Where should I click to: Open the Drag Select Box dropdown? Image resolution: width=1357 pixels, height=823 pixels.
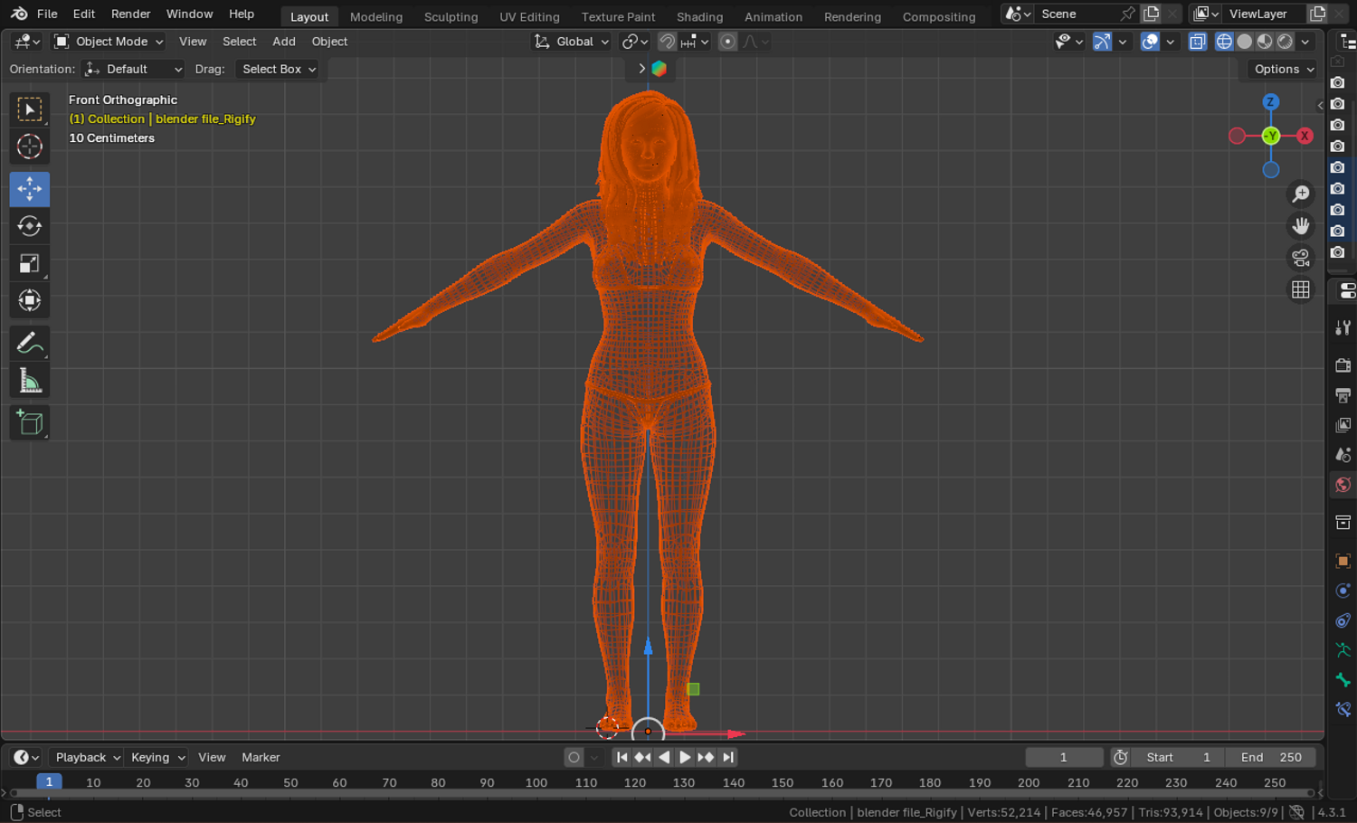[278, 69]
